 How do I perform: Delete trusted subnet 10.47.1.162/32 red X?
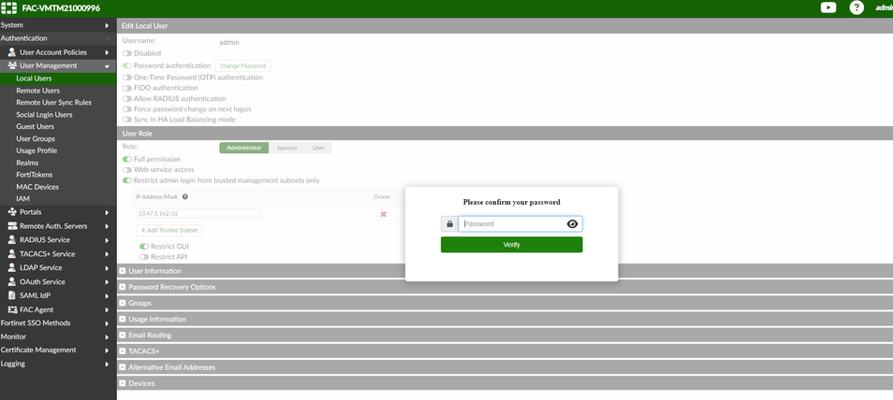[383, 214]
